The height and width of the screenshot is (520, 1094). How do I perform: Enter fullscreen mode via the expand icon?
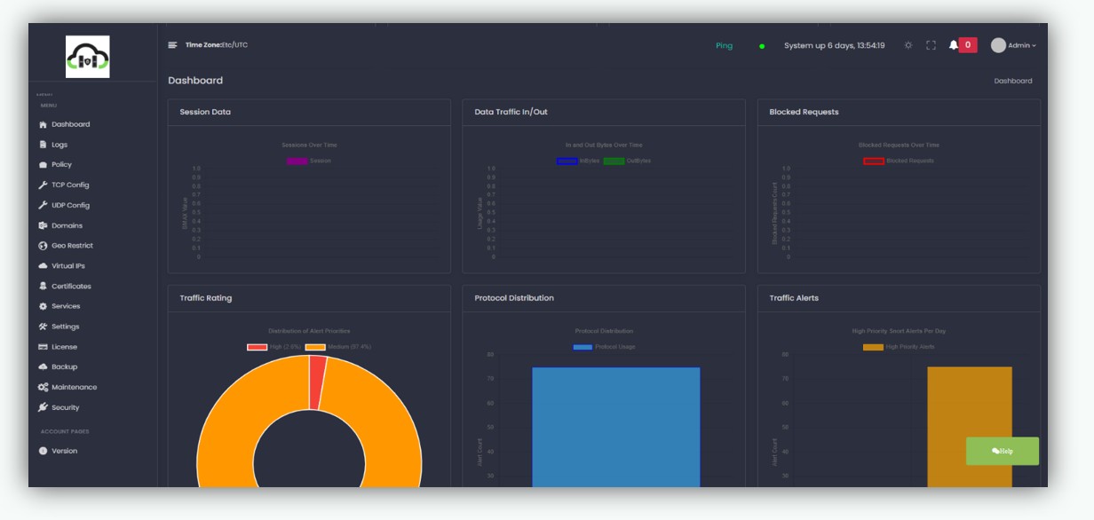pyautogui.click(x=931, y=45)
